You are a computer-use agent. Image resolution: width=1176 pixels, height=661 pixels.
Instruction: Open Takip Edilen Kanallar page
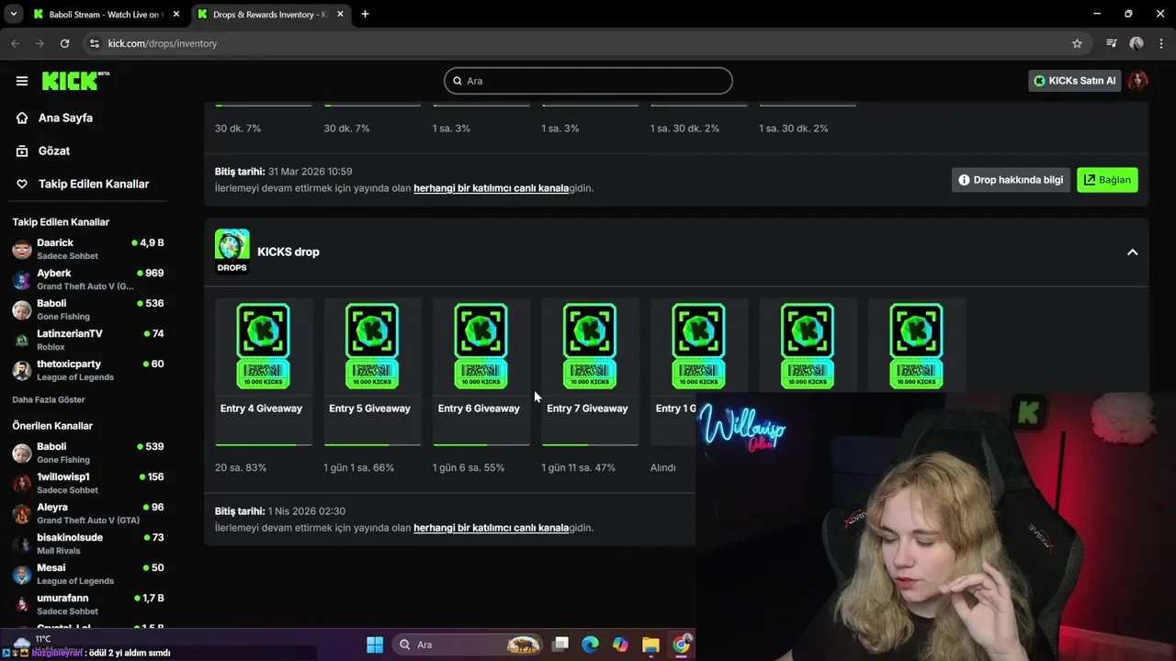click(x=93, y=184)
